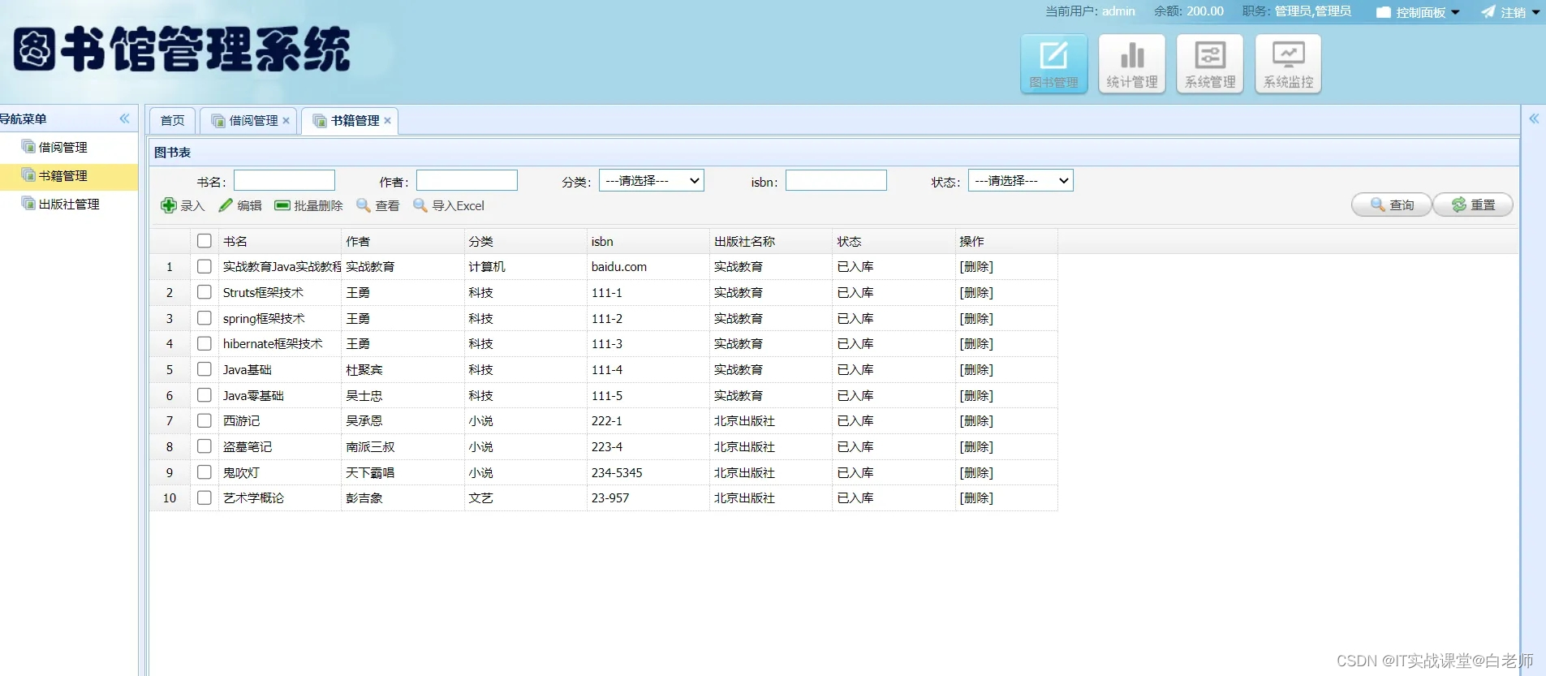Click the 控制面板 folder icon
Image resolution: width=1546 pixels, height=676 pixels.
(1384, 12)
